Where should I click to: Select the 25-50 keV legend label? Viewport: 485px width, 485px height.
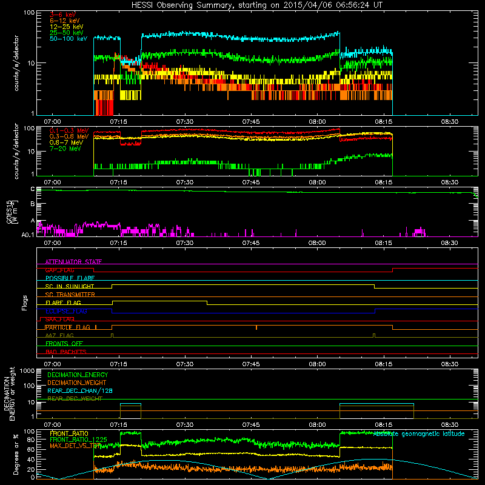click(x=67, y=33)
